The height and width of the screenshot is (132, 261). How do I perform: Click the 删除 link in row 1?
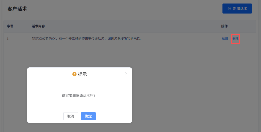235,39
